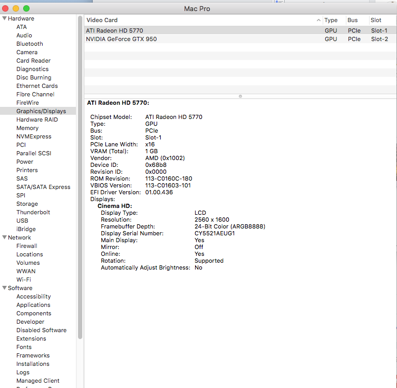
Task: Open Volumes under Network
Action: 28,263
